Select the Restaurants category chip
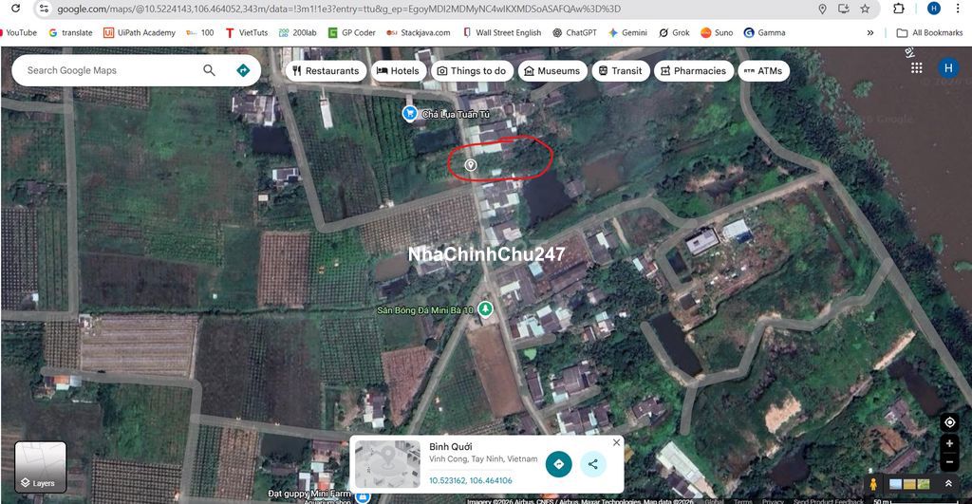The image size is (972, 504). [325, 70]
